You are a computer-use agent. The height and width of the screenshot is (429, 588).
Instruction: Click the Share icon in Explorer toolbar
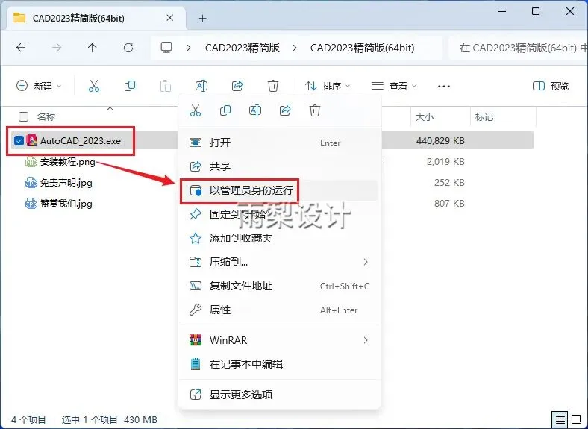pyautogui.click(x=237, y=86)
